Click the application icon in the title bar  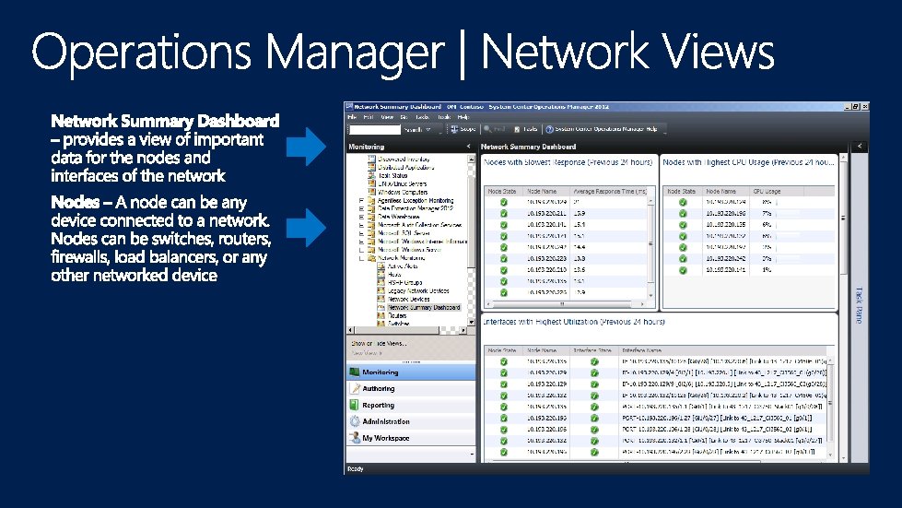348,106
